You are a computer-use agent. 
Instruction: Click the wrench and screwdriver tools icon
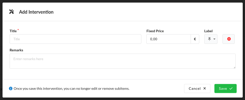pos(12,12)
